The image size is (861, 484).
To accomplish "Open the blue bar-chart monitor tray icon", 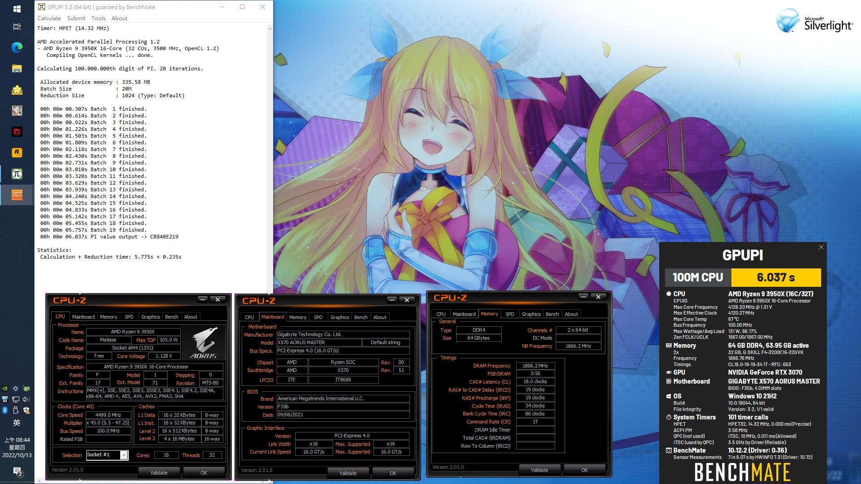I will click(5, 399).
